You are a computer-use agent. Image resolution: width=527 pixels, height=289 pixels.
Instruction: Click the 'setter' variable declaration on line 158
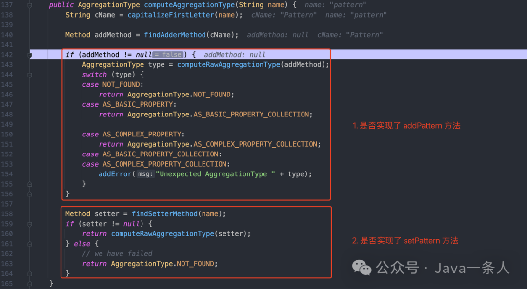point(107,214)
